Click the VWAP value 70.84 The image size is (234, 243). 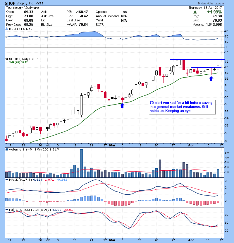[83, 25]
